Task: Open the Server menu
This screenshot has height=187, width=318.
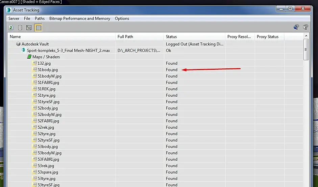Action: click(x=14, y=19)
